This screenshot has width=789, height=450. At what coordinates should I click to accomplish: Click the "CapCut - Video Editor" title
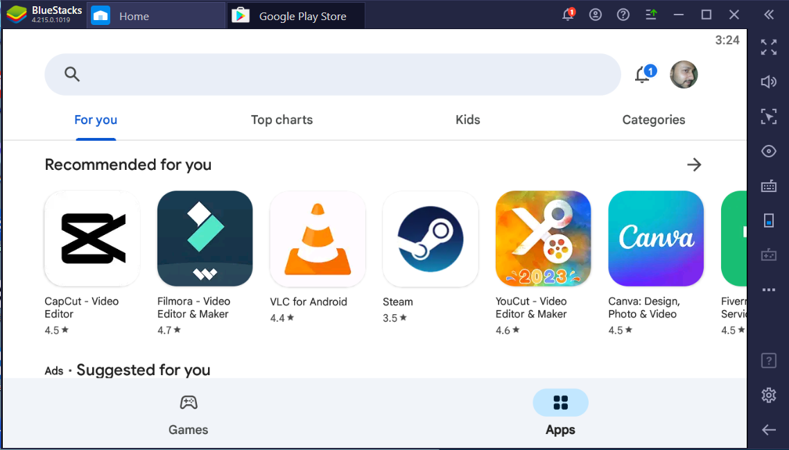coord(82,308)
